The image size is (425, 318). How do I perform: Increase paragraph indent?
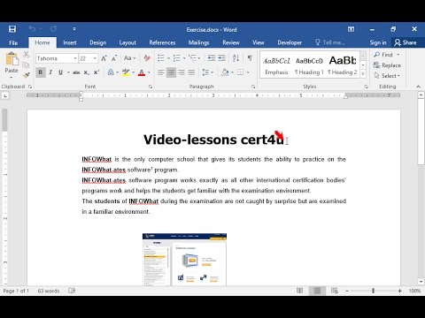(221, 58)
